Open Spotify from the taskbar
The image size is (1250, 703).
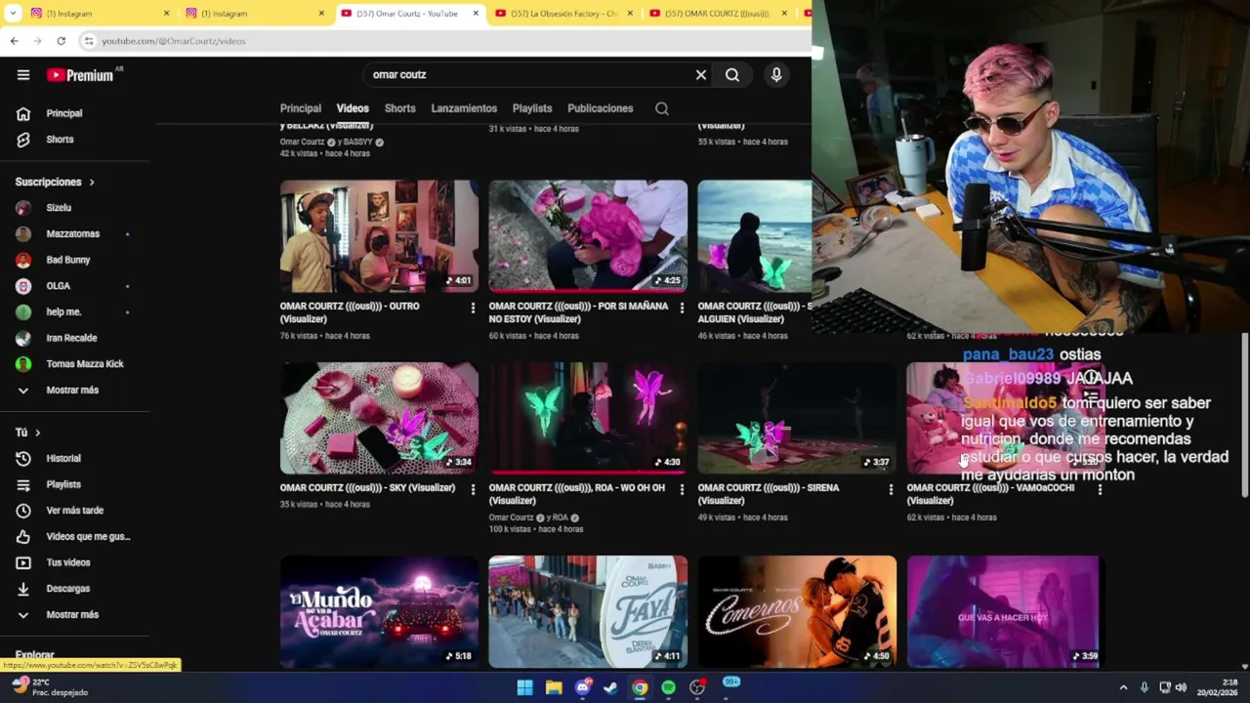tap(668, 687)
